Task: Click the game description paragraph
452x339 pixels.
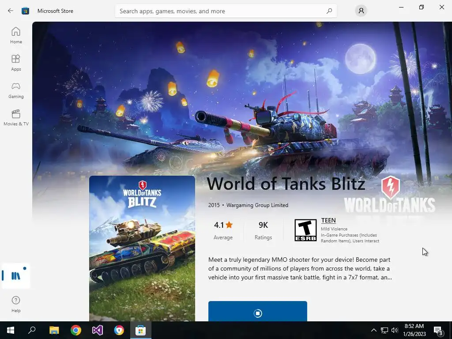Action: [300, 268]
